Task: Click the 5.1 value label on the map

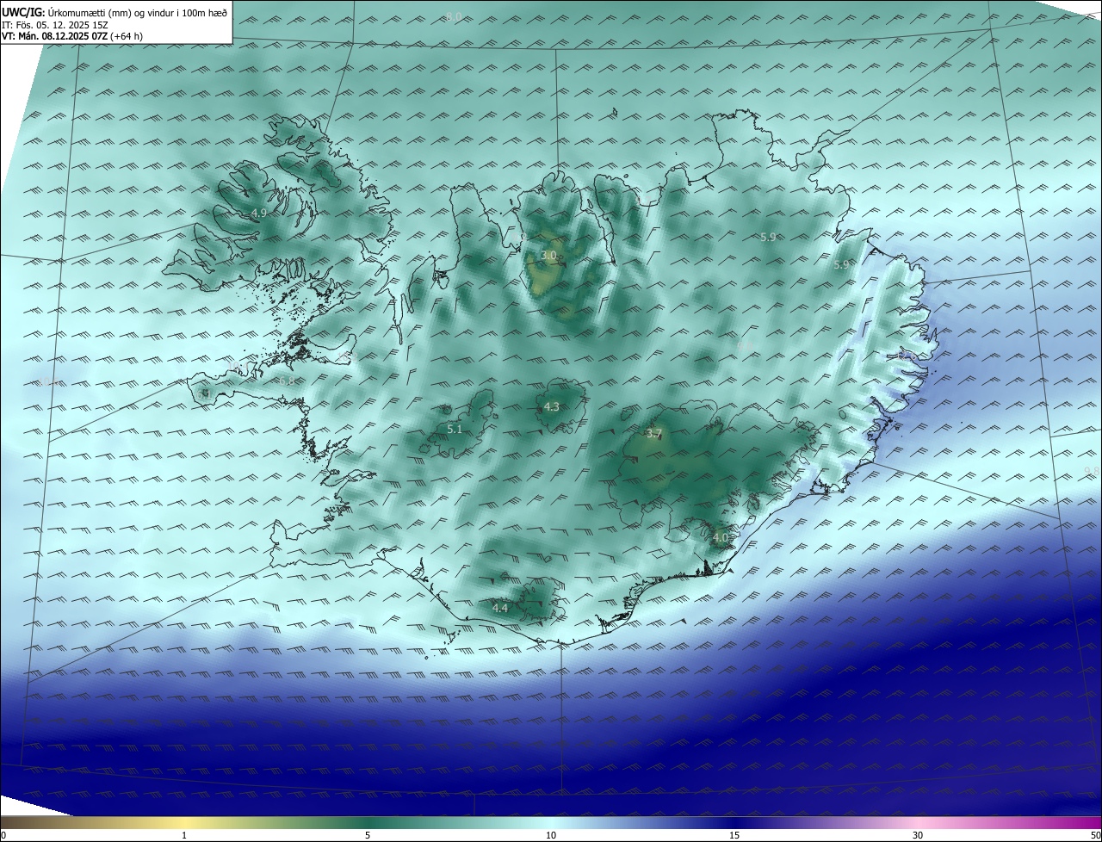Action: click(455, 429)
